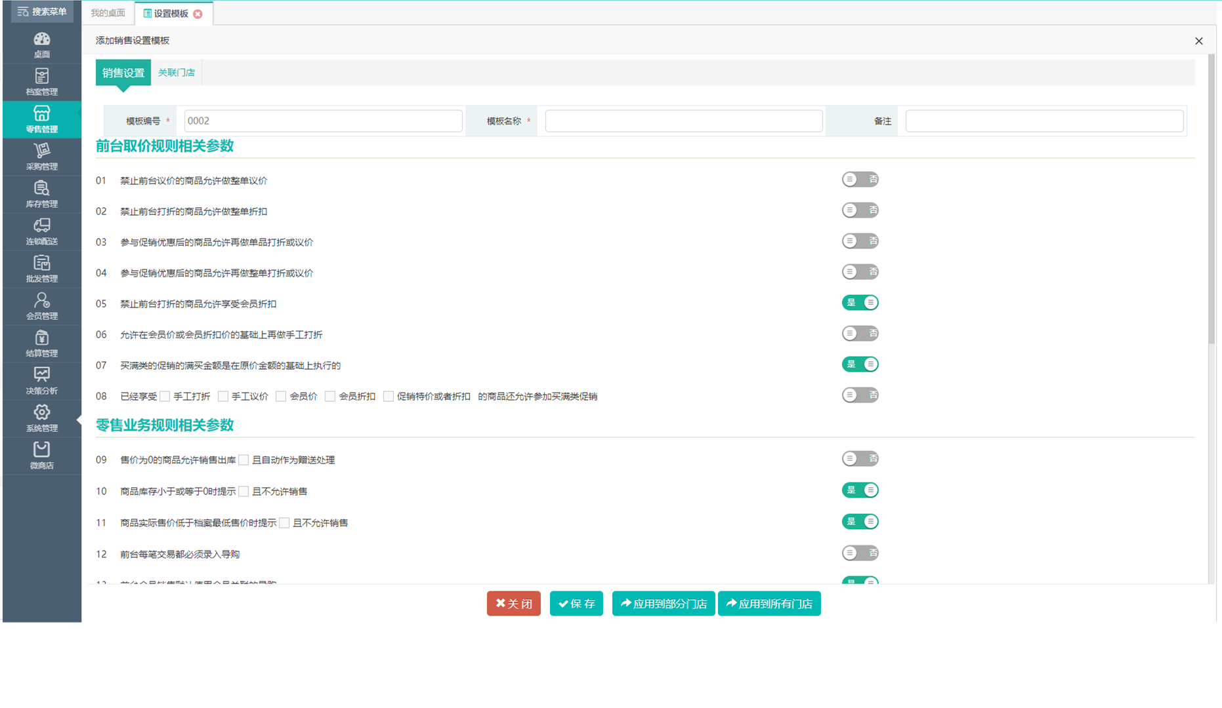This screenshot has width=1222, height=708.
Task: Turn off rule 10 库存提示 switch
Action: click(860, 490)
